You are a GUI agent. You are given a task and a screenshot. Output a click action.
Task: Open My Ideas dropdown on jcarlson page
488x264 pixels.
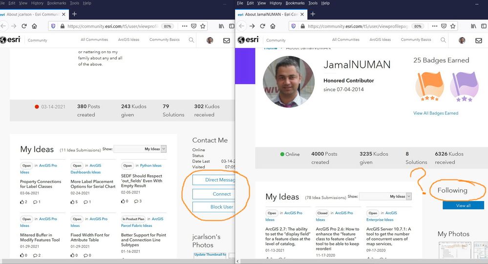tap(140, 149)
